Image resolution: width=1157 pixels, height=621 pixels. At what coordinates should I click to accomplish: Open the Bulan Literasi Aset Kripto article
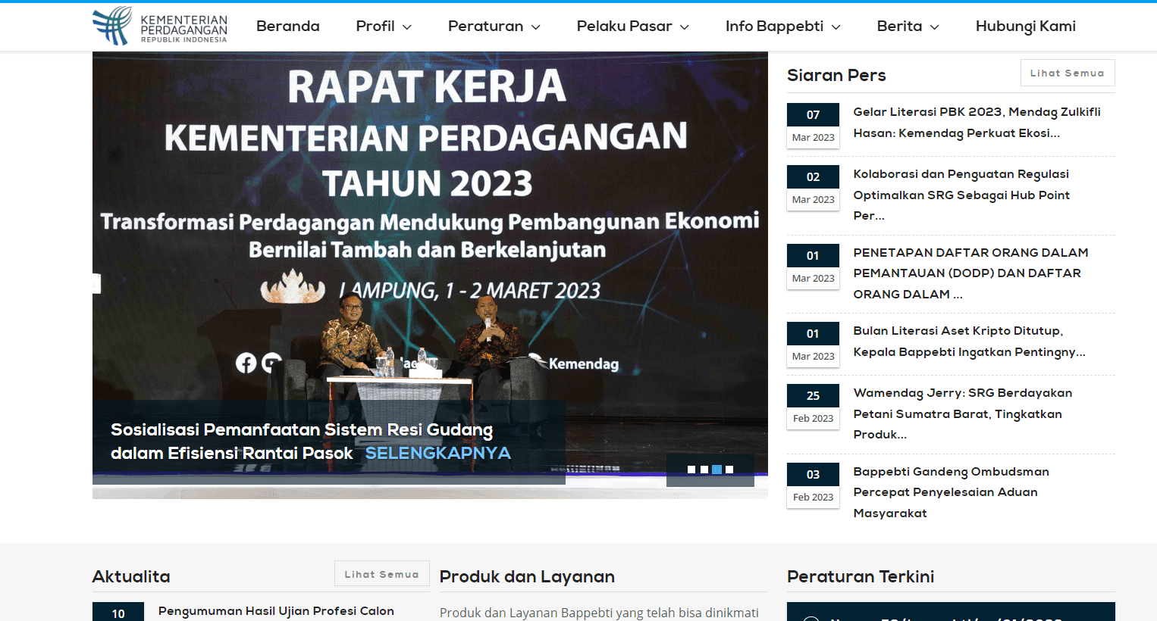tap(970, 341)
